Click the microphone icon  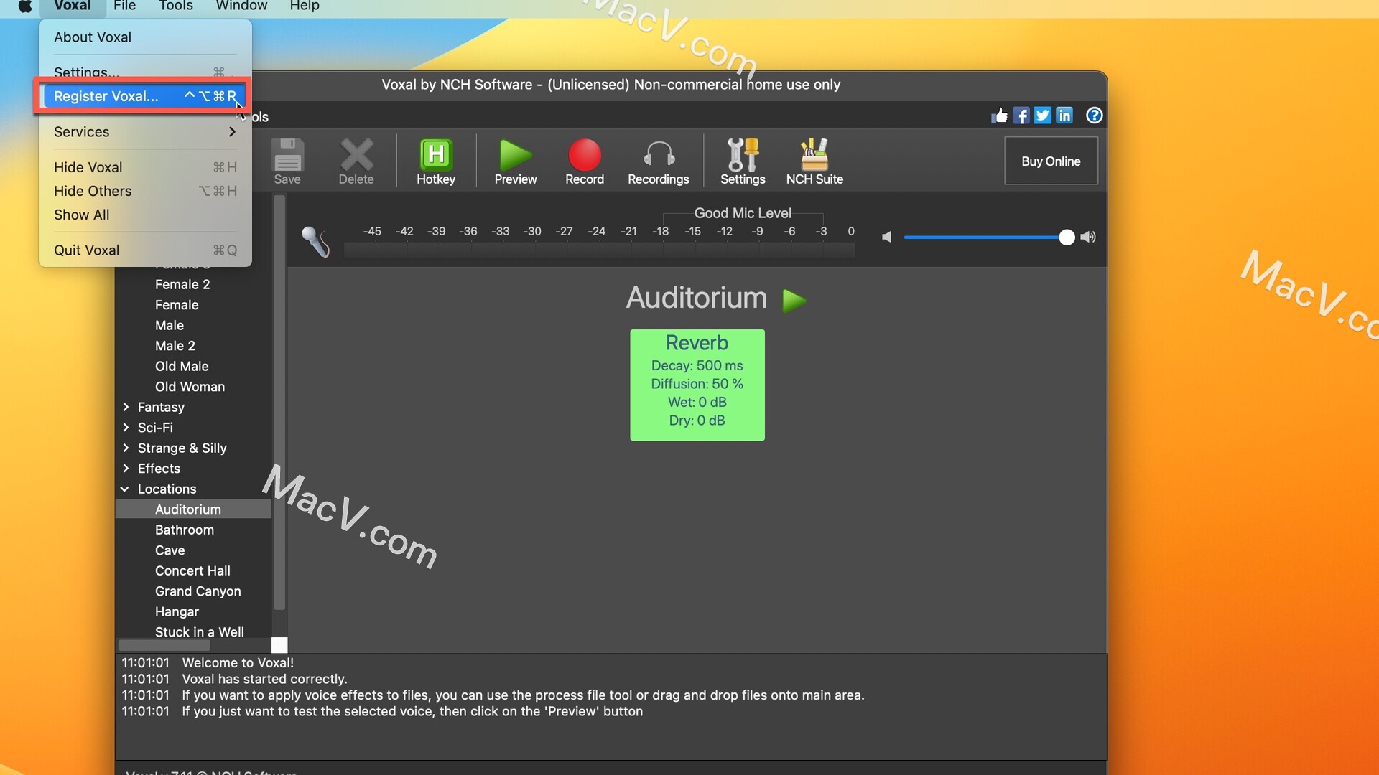coord(315,241)
